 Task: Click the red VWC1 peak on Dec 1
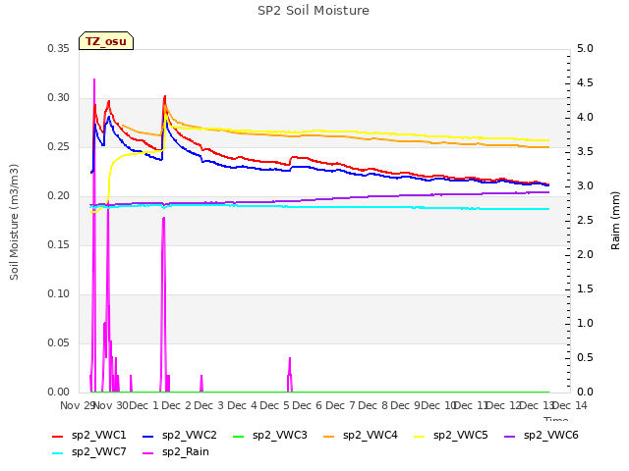pos(164,97)
